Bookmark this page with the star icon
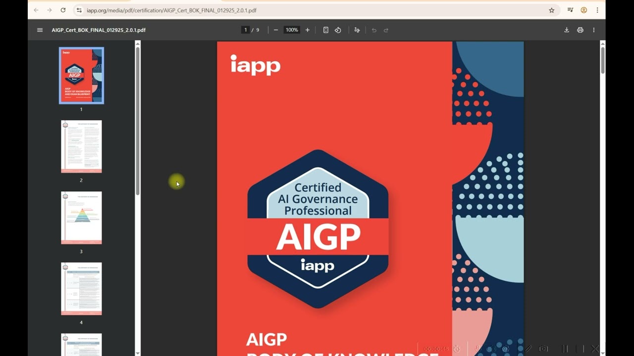The image size is (634, 356). pos(551,10)
